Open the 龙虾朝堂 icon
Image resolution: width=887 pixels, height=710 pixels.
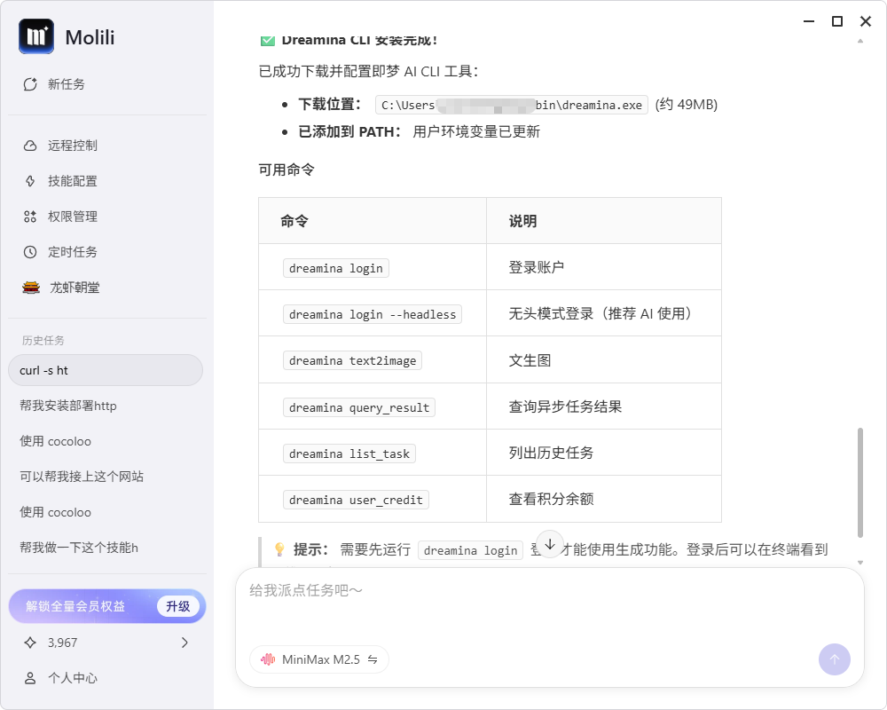[31, 288]
